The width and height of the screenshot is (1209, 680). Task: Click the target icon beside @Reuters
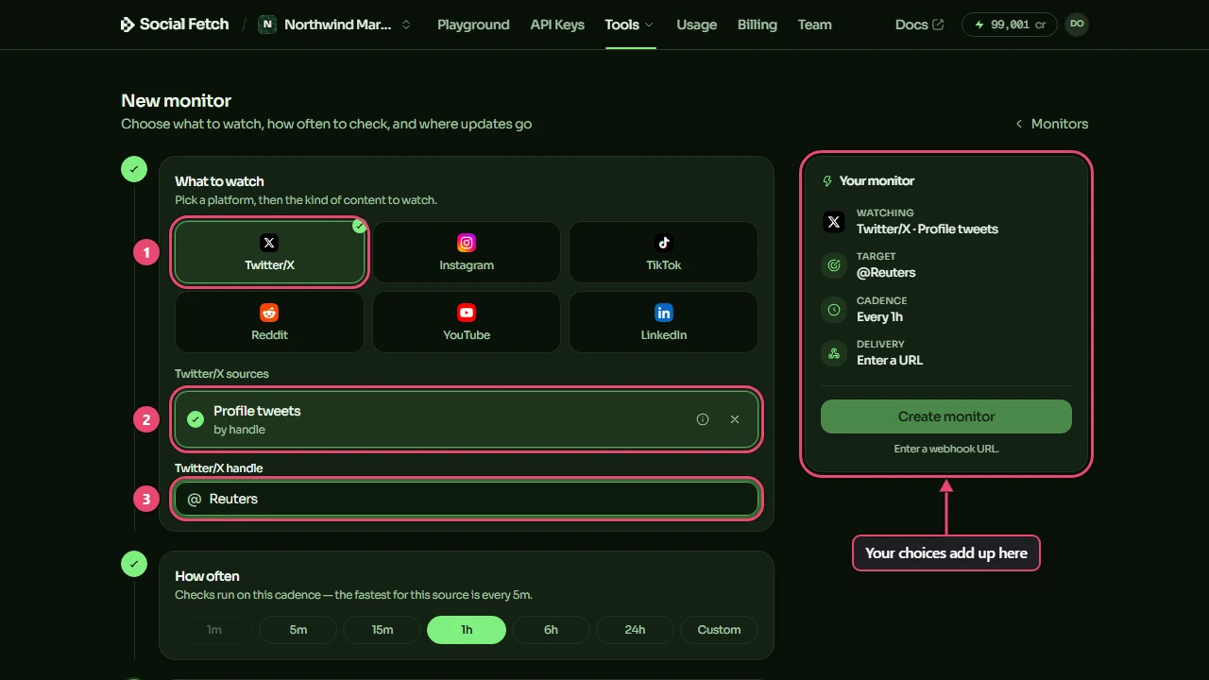(x=834, y=265)
